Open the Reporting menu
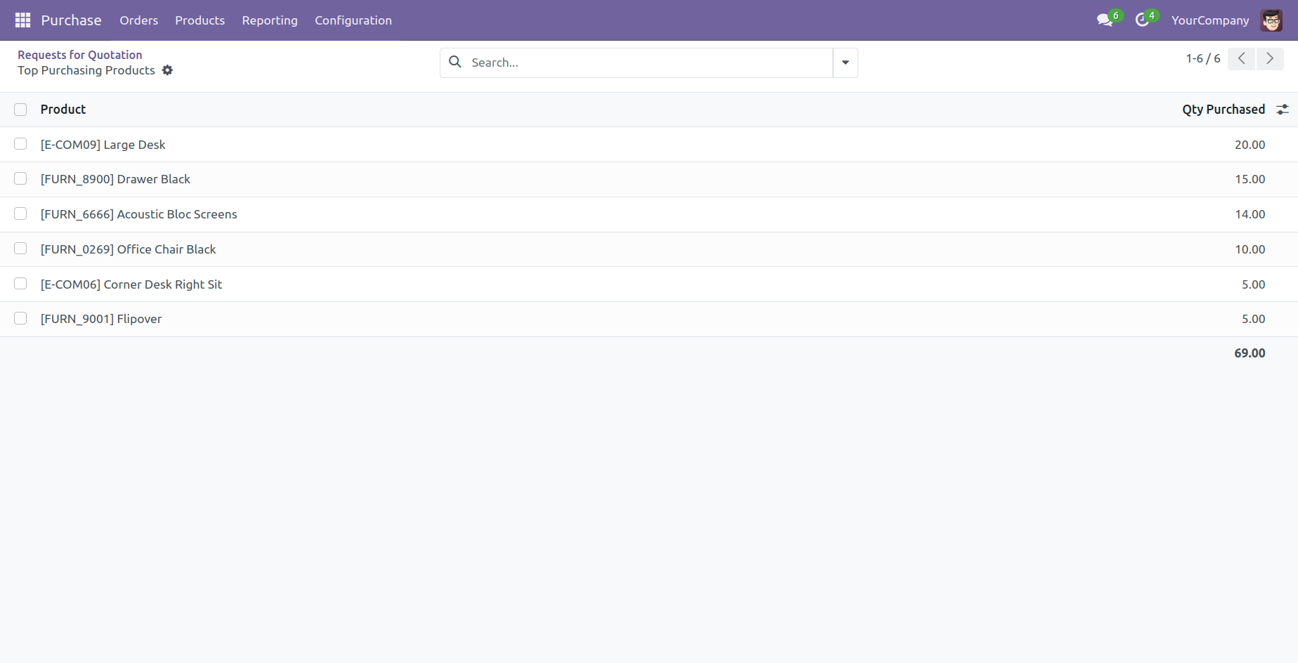Viewport: 1298px width, 663px height. 270,20
